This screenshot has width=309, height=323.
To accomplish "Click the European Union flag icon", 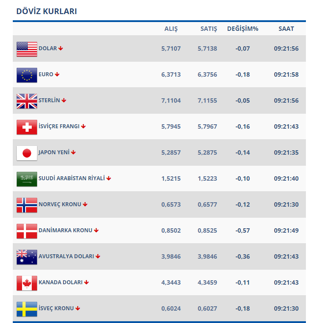I will (x=26, y=75).
